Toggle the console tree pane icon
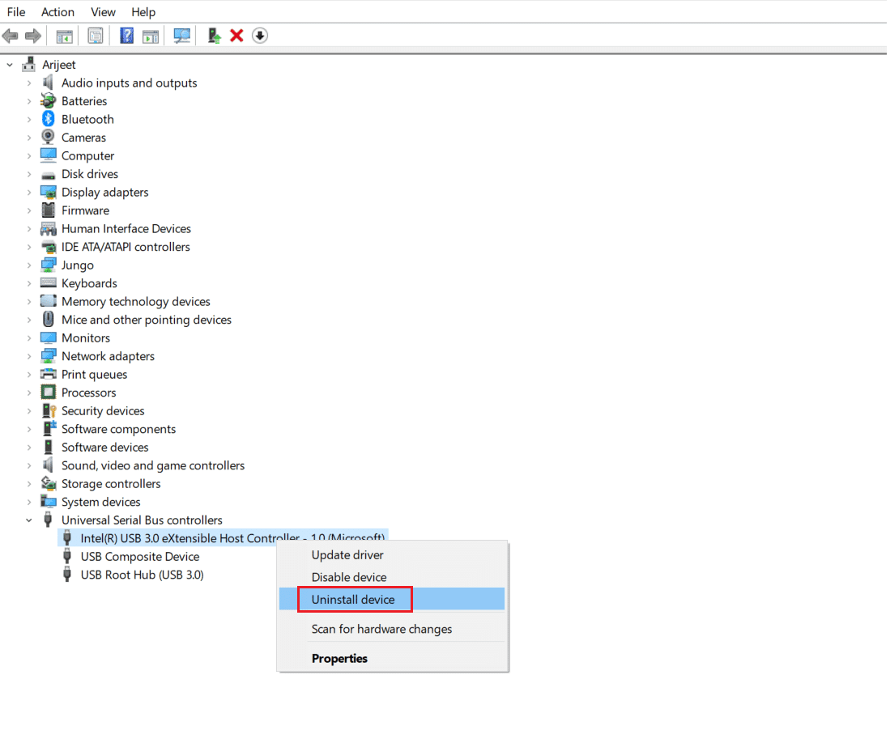 click(x=64, y=35)
